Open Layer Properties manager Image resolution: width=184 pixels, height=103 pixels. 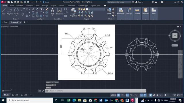click(x=73, y=12)
